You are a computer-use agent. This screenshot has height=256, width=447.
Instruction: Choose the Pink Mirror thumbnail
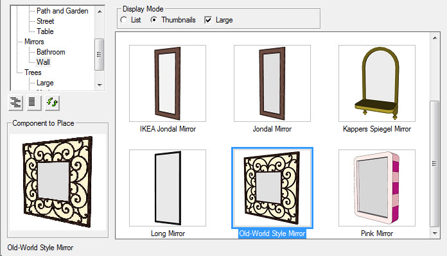tap(377, 188)
